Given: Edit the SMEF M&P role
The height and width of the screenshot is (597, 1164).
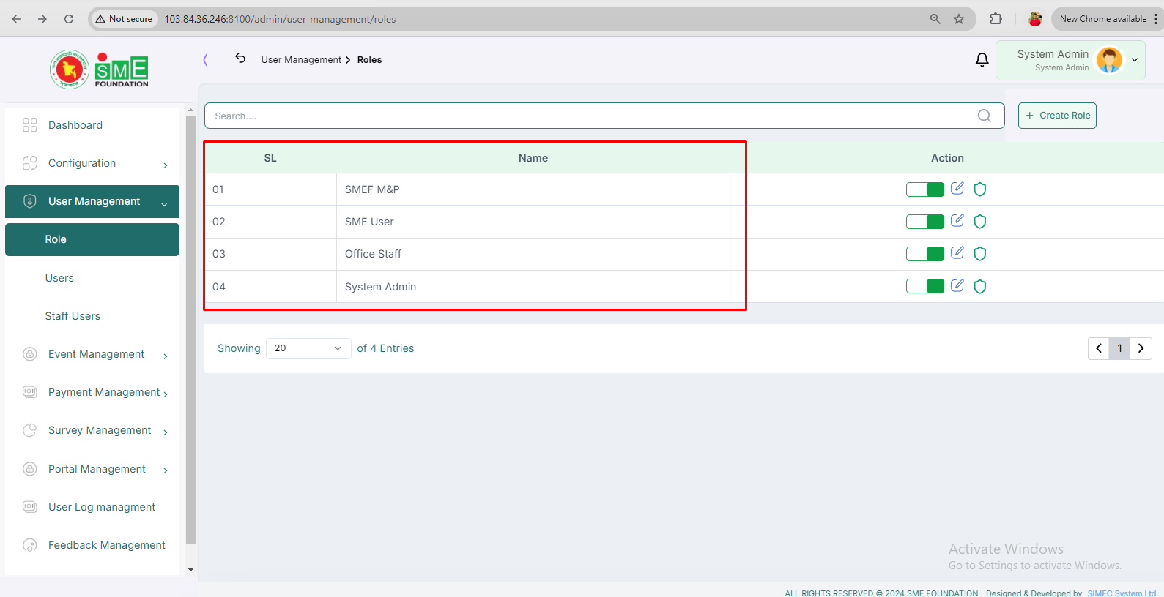Looking at the screenshot, I should coord(957,189).
